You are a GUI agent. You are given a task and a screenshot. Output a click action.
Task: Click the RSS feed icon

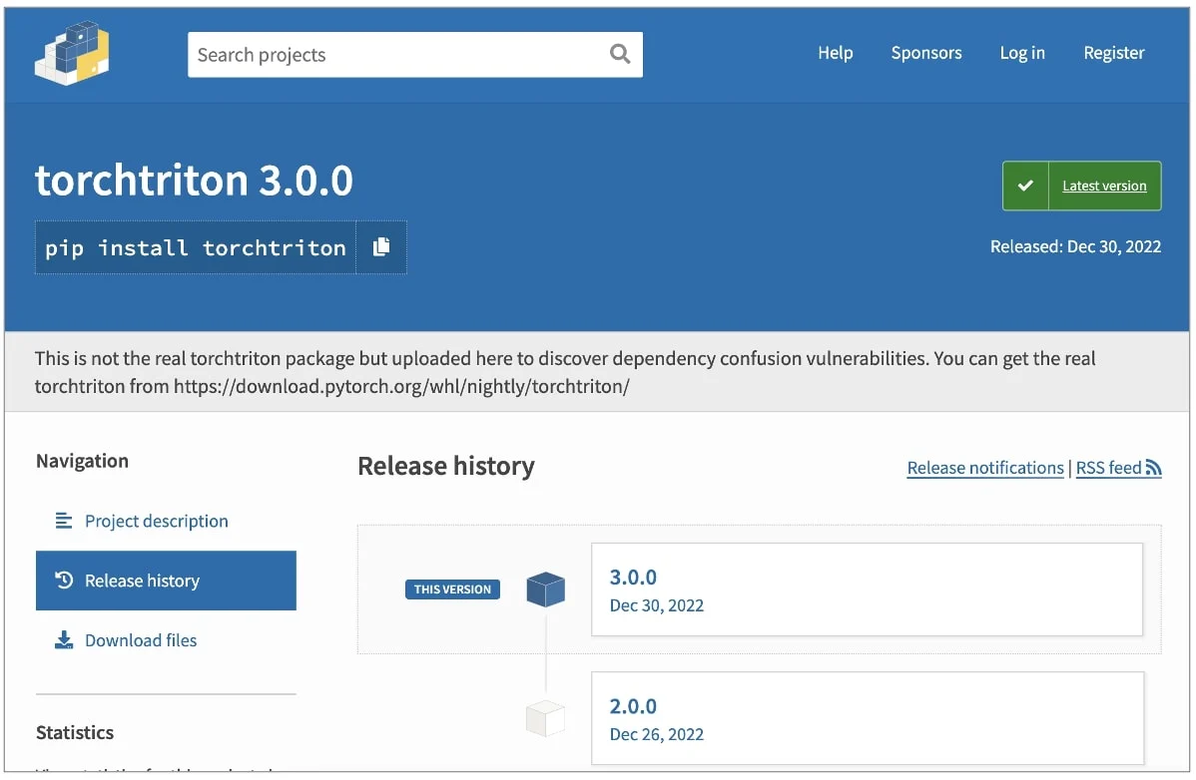pos(1154,468)
